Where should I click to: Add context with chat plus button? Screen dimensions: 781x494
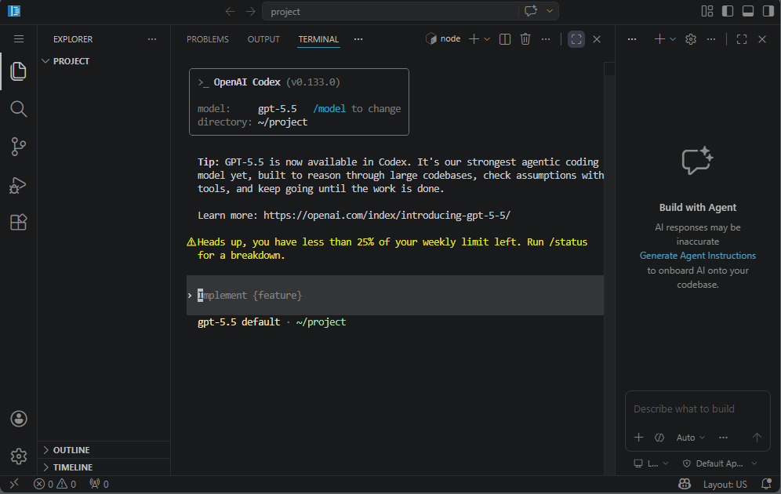(x=638, y=438)
